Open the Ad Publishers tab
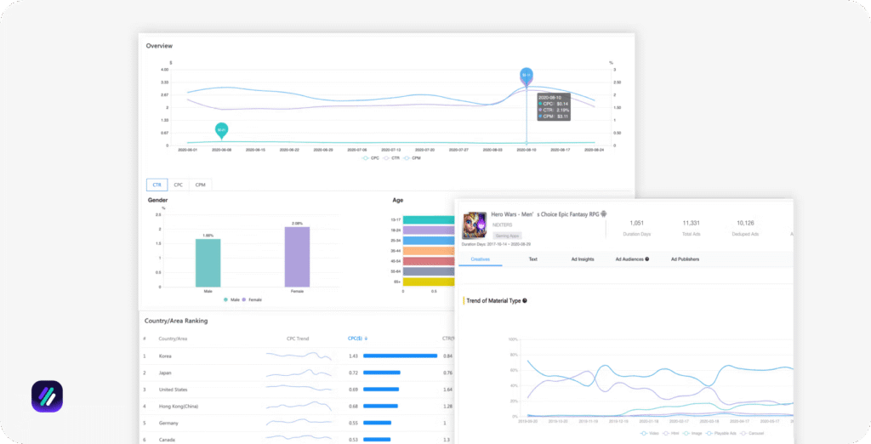The image size is (871, 444). (x=685, y=259)
